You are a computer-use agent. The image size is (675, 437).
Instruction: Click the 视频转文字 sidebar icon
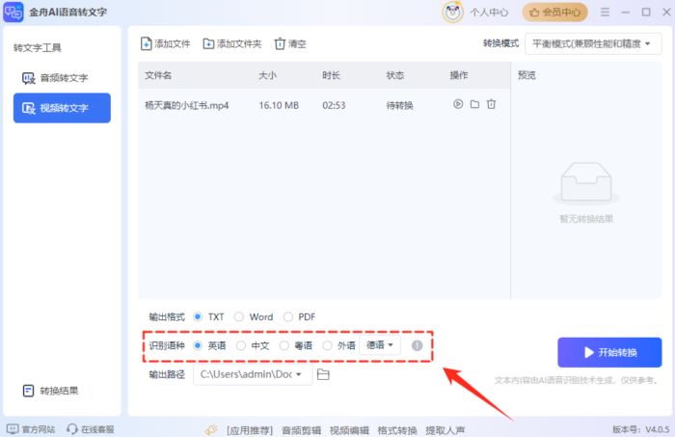(x=28, y=108)
